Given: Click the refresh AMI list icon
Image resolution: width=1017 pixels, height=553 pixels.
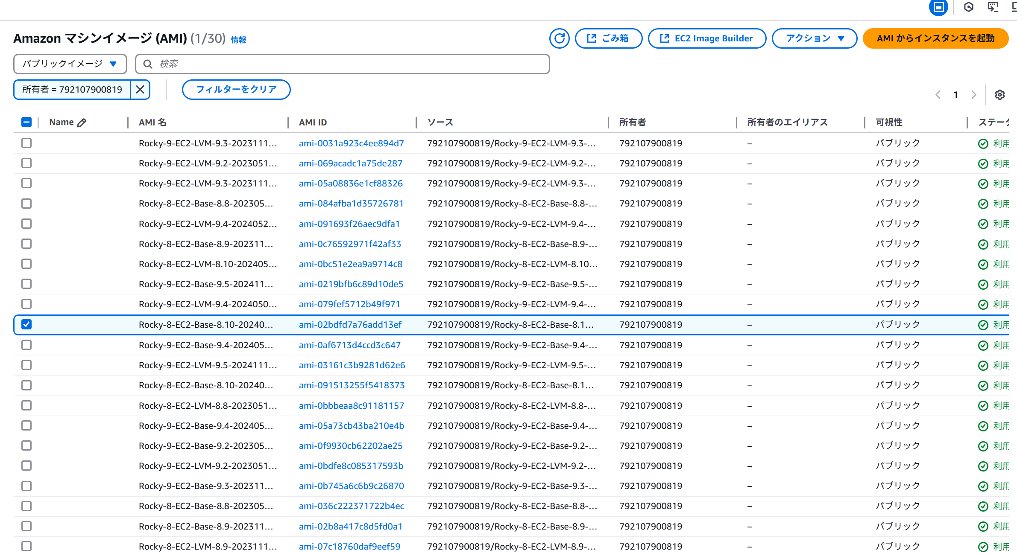Looking at the screenshot, I should (x=559, y=38).
